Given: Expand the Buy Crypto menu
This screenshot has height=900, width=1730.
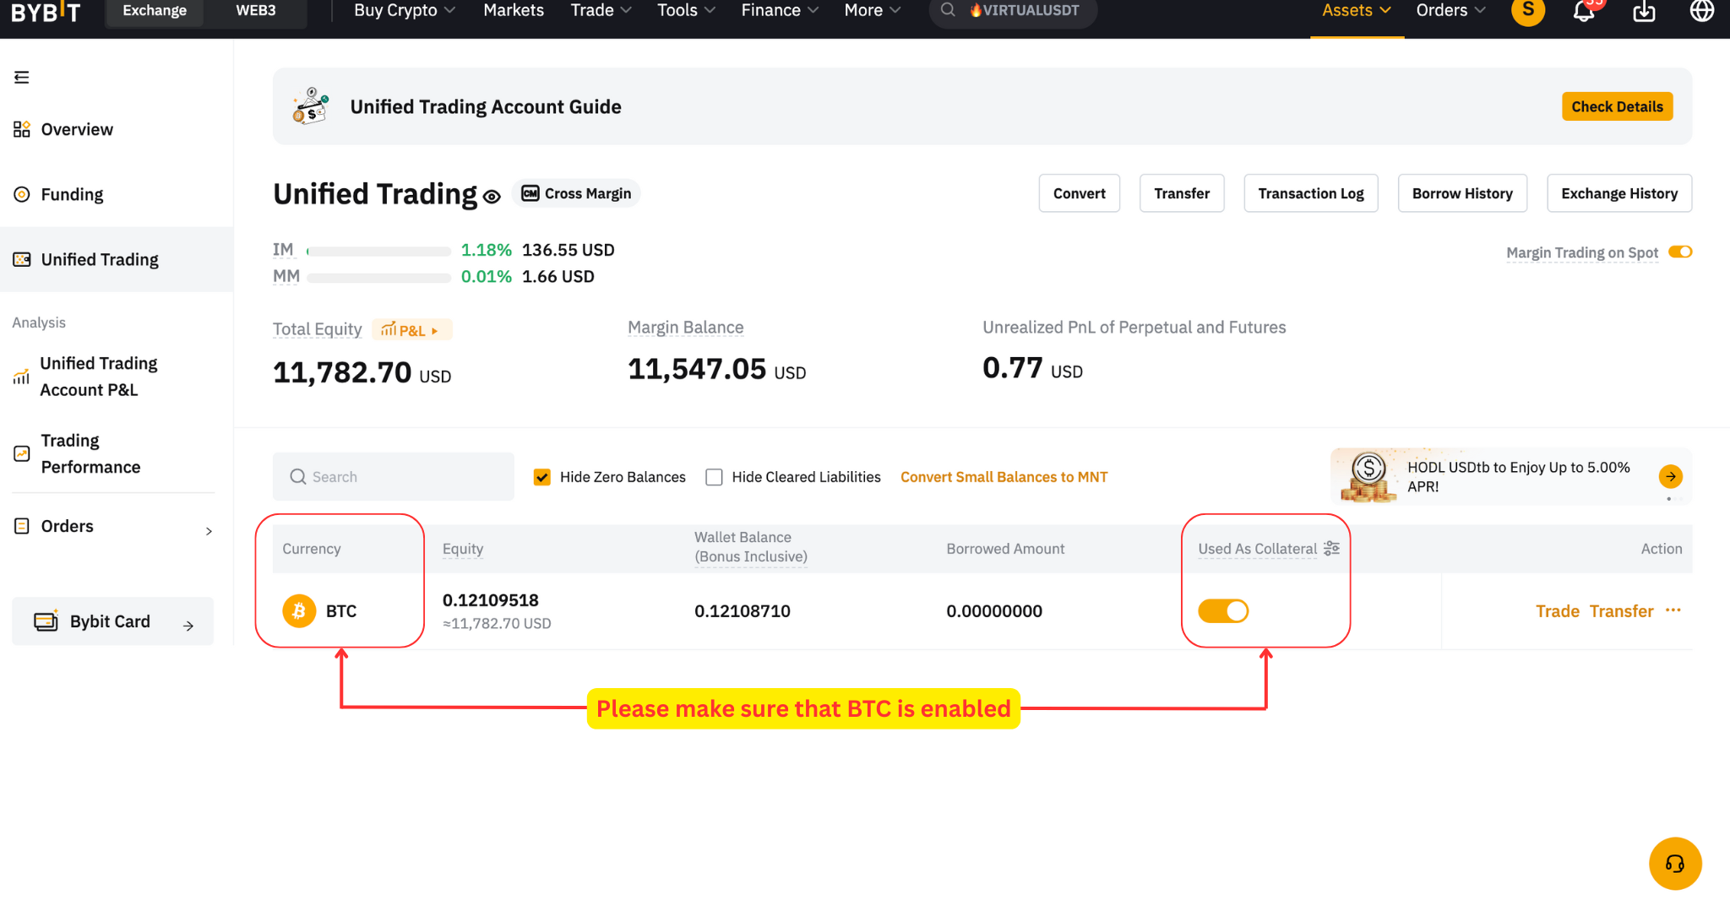Looking at the screenshot, I should 405,10.
